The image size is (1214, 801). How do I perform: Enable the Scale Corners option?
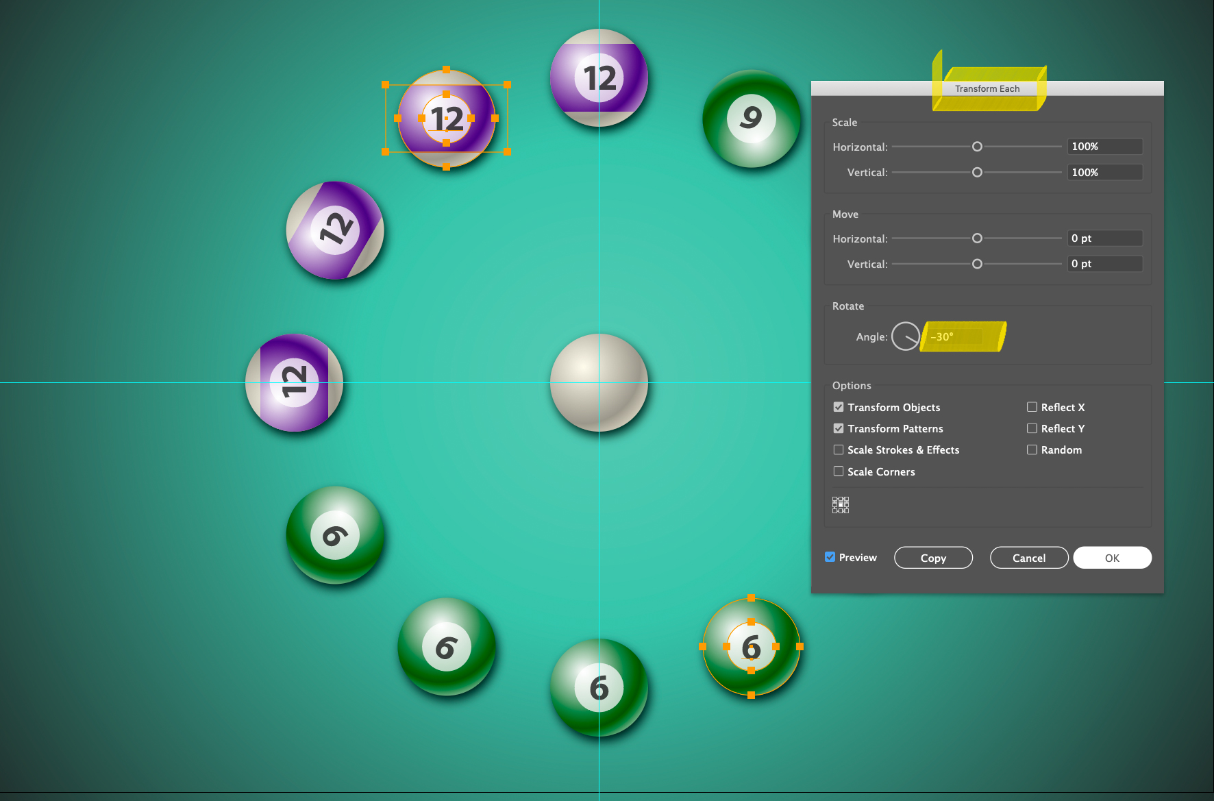839,471
